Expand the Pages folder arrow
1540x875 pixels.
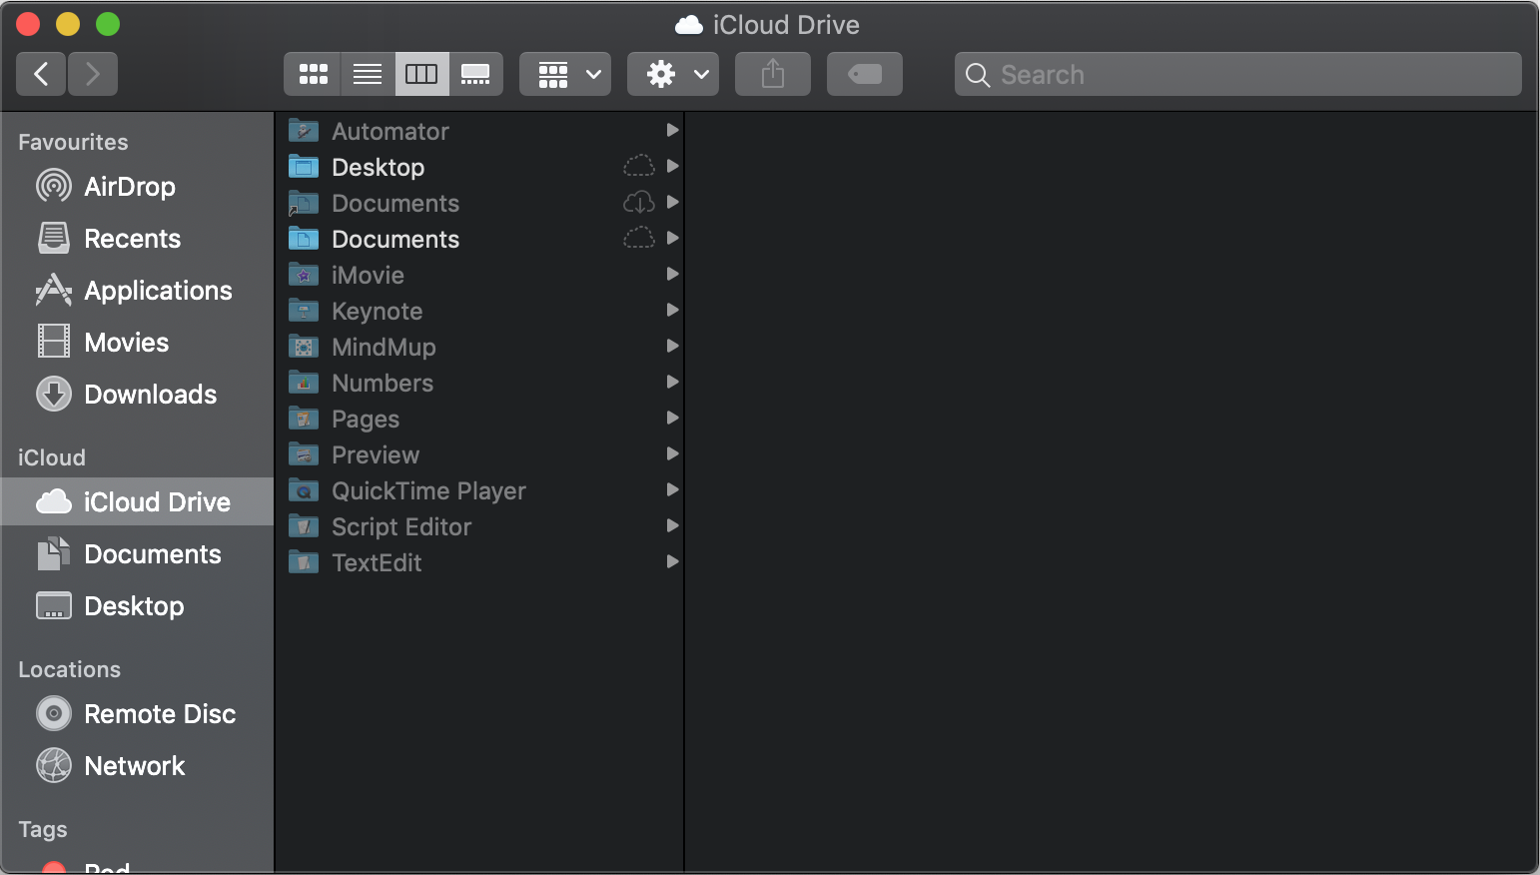pyautogui.click(x=672, y=418)
